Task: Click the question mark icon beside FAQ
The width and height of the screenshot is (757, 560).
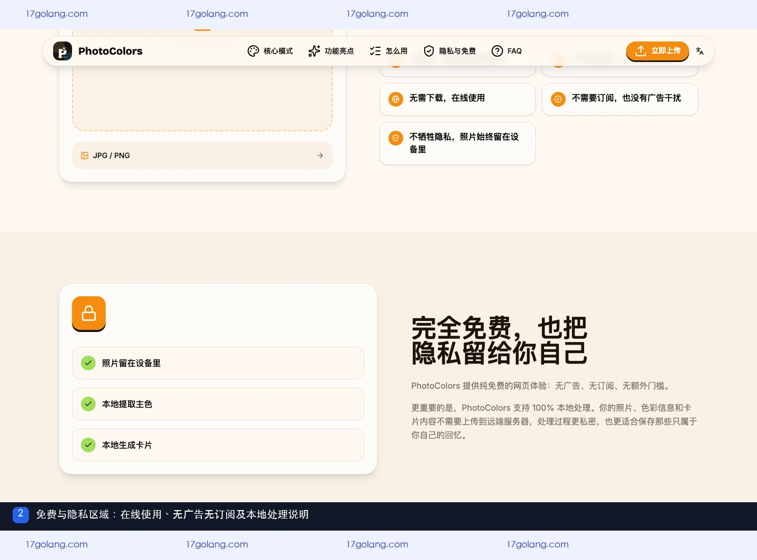Action: click(x=497, y=51)
